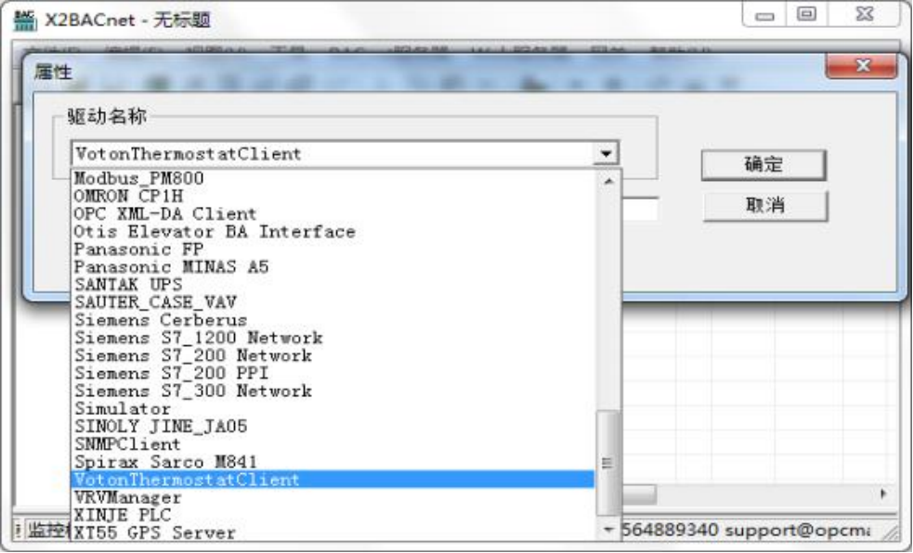Collapse the driver name combo box arrow
Image resolution: width=913 pixels, height=553 pixels.
606,154
